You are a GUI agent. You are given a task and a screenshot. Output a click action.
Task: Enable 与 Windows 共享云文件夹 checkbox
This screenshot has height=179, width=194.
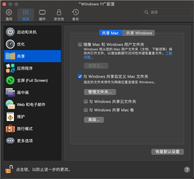[x=86, y=102]
